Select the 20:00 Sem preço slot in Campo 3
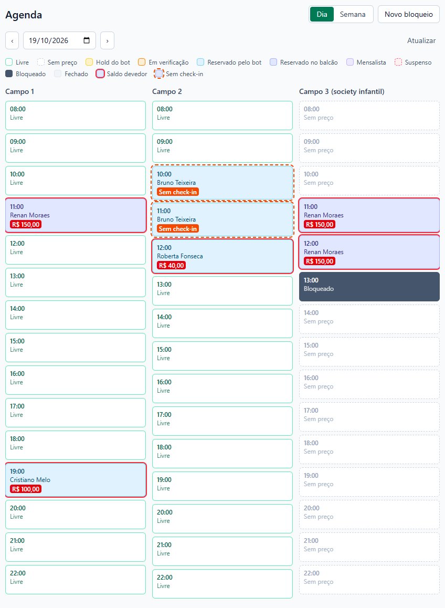This screenshot has width=445, height=608. pos(369,515)
